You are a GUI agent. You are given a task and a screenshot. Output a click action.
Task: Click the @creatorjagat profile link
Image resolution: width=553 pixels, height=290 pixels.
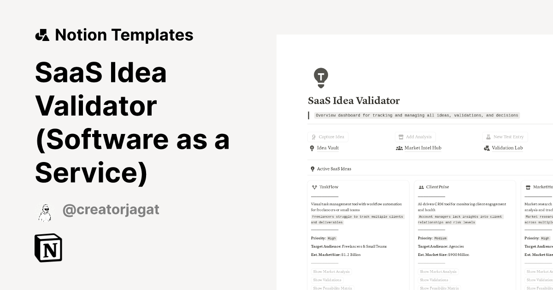click(x=112, y=209)
